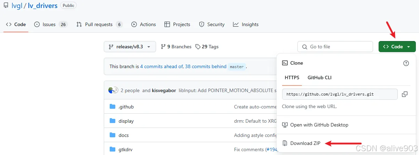419x155 pixels.
Task: Focus the Go to file search field
Action: (335, 47)
